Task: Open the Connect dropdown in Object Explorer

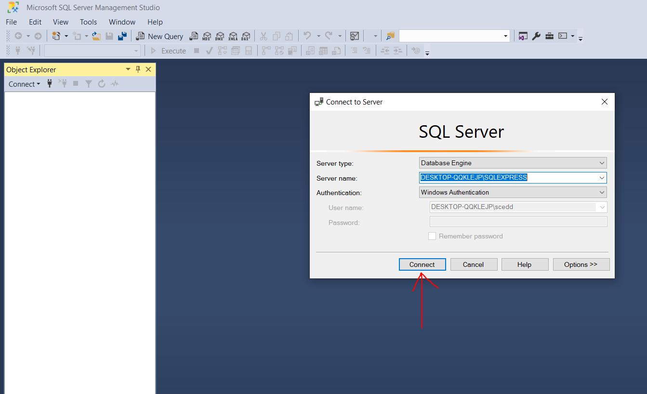Action: [x=25, y=84]
